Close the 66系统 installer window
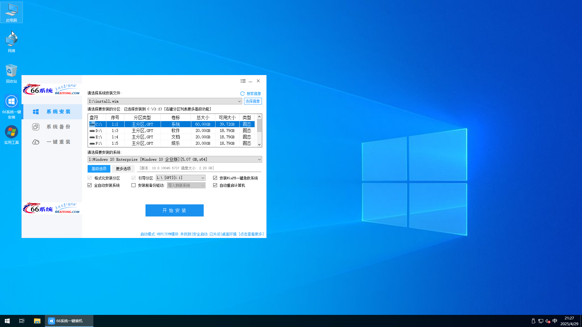The image size is (582, 327). tap(258, 81)
